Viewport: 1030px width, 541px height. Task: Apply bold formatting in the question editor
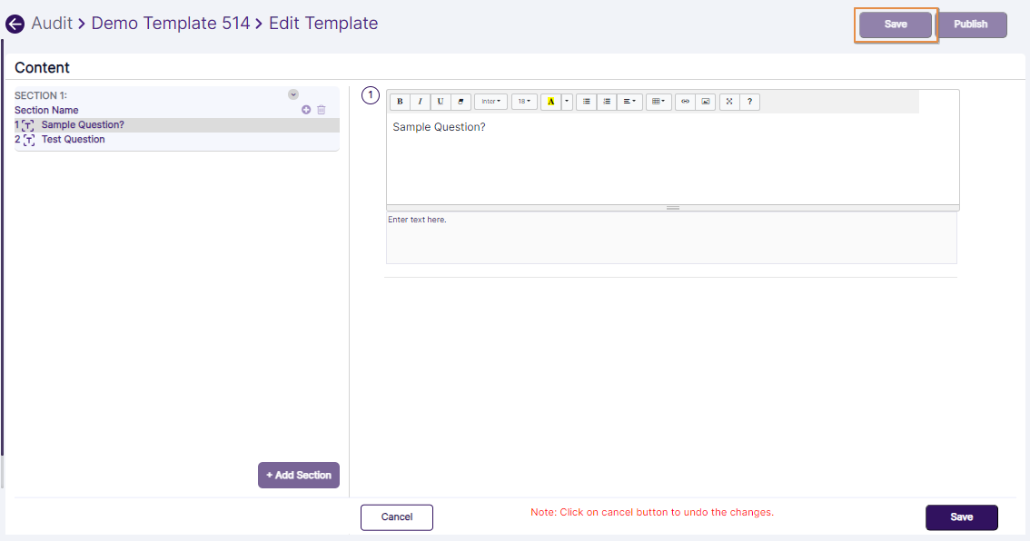(x=400, y=101)
